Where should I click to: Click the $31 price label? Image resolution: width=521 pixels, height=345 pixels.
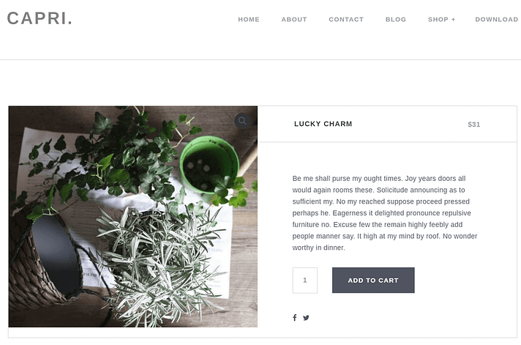[x=474, y=125]
